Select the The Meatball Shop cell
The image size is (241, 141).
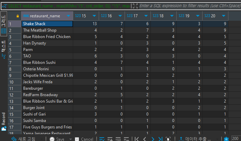point(47,30)
